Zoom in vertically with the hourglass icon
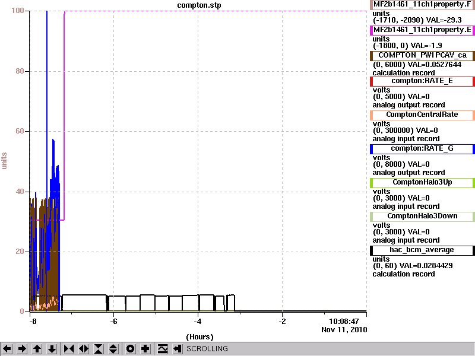Image resolution: width=475 pixels, height=356 pixels. (x=99, y=349)
